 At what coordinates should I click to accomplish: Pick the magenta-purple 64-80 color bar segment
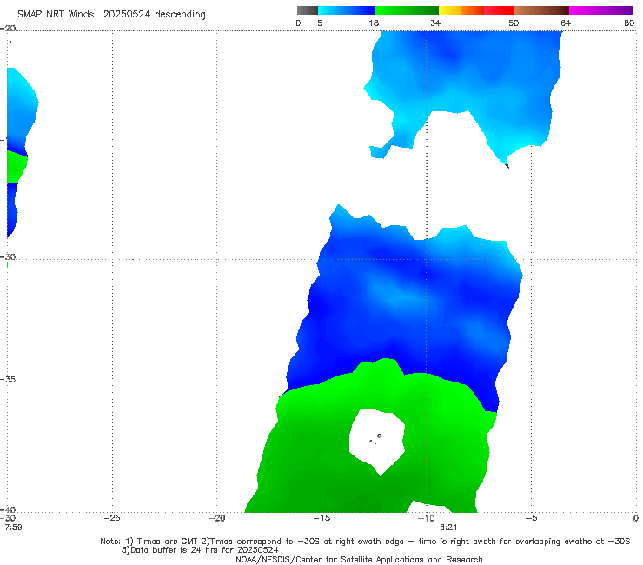point(601,10)
